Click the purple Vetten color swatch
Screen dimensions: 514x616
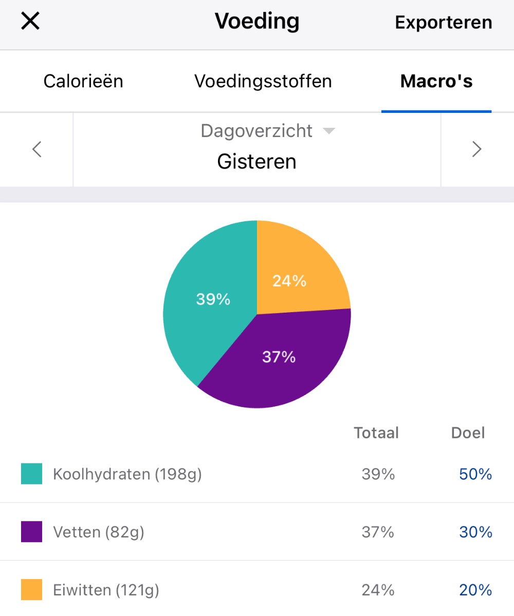tap(31, 532)
